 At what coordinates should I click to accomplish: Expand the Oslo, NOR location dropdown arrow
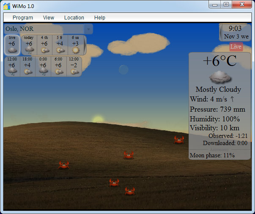[x=88, y=29]
